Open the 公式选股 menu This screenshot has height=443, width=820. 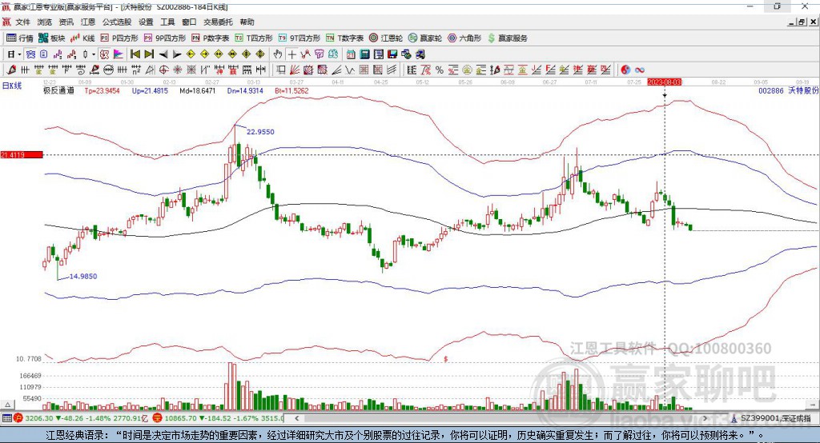[117, 22]
